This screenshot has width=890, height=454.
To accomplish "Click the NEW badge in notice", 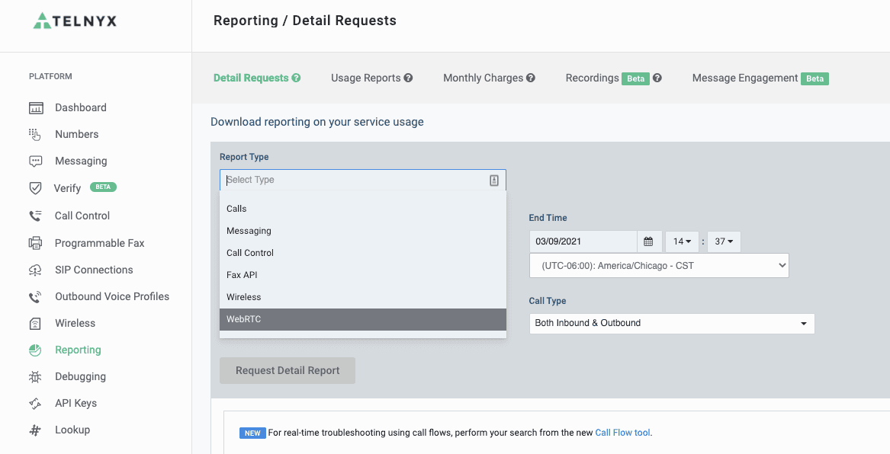I will tap(252, 433).
